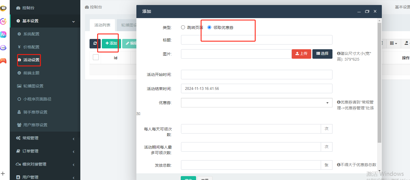The width and height of the screenshot is (410, 180).
Task: Click the 控制台 breadcrumb at top
Action: 93,7
